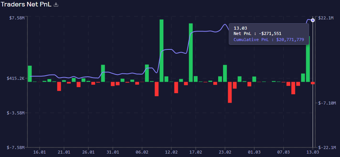Click the "$-7.58M" left axis label
This screenshot has width=340, height=157.
(x=16, y=147)
